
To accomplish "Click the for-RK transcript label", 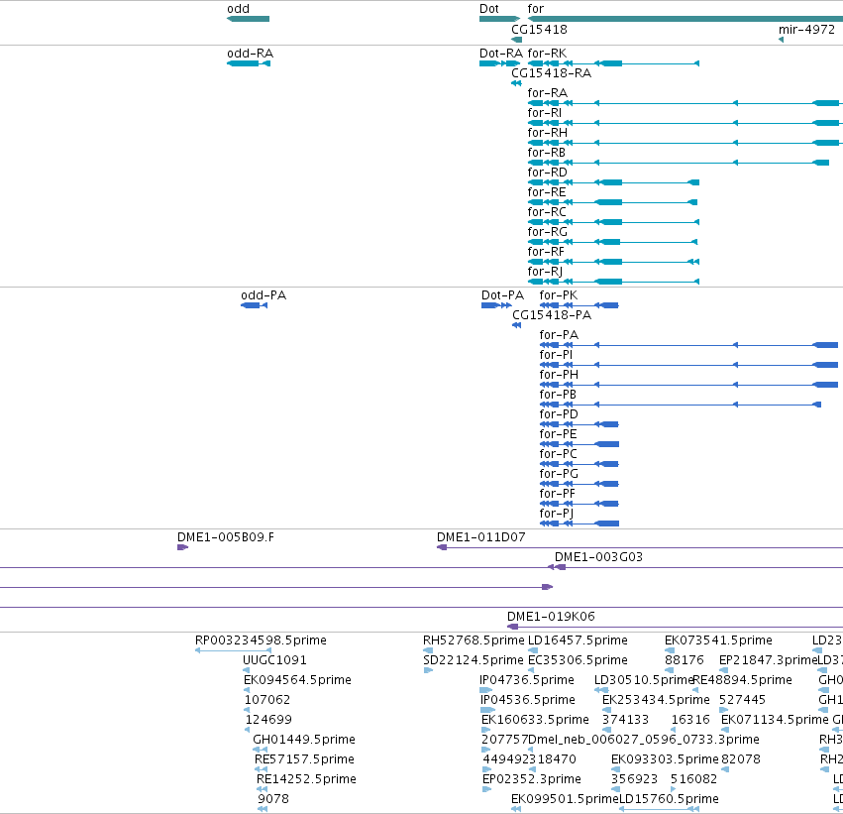I will tap(547, 54).
